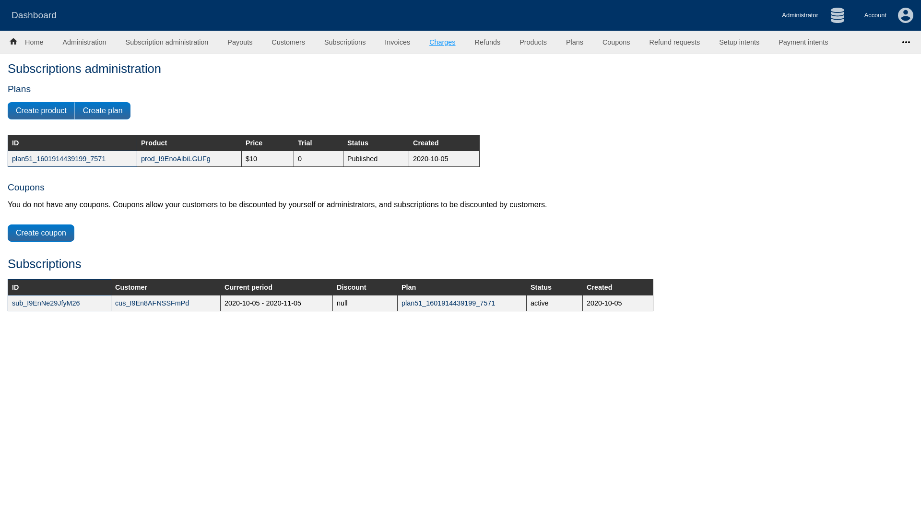Click the Charges tab in navigation
The width and height of the screenshot is (921, 518).
[x=442, y=42]
